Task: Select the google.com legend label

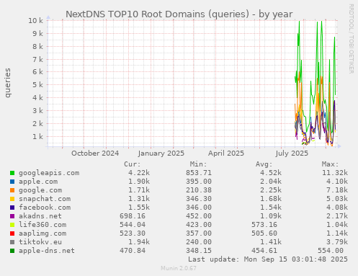Action: pyautogui.click(x=40, y=190)
